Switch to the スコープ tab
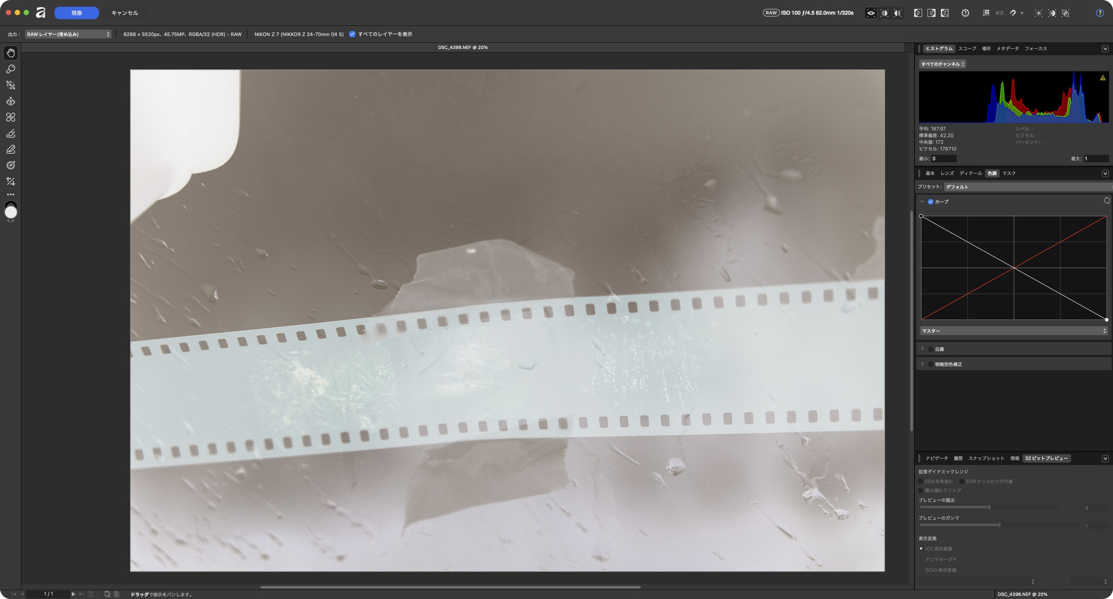Image resolution: width=1113 pixels, height=599 pixels. tap(967, 49)
